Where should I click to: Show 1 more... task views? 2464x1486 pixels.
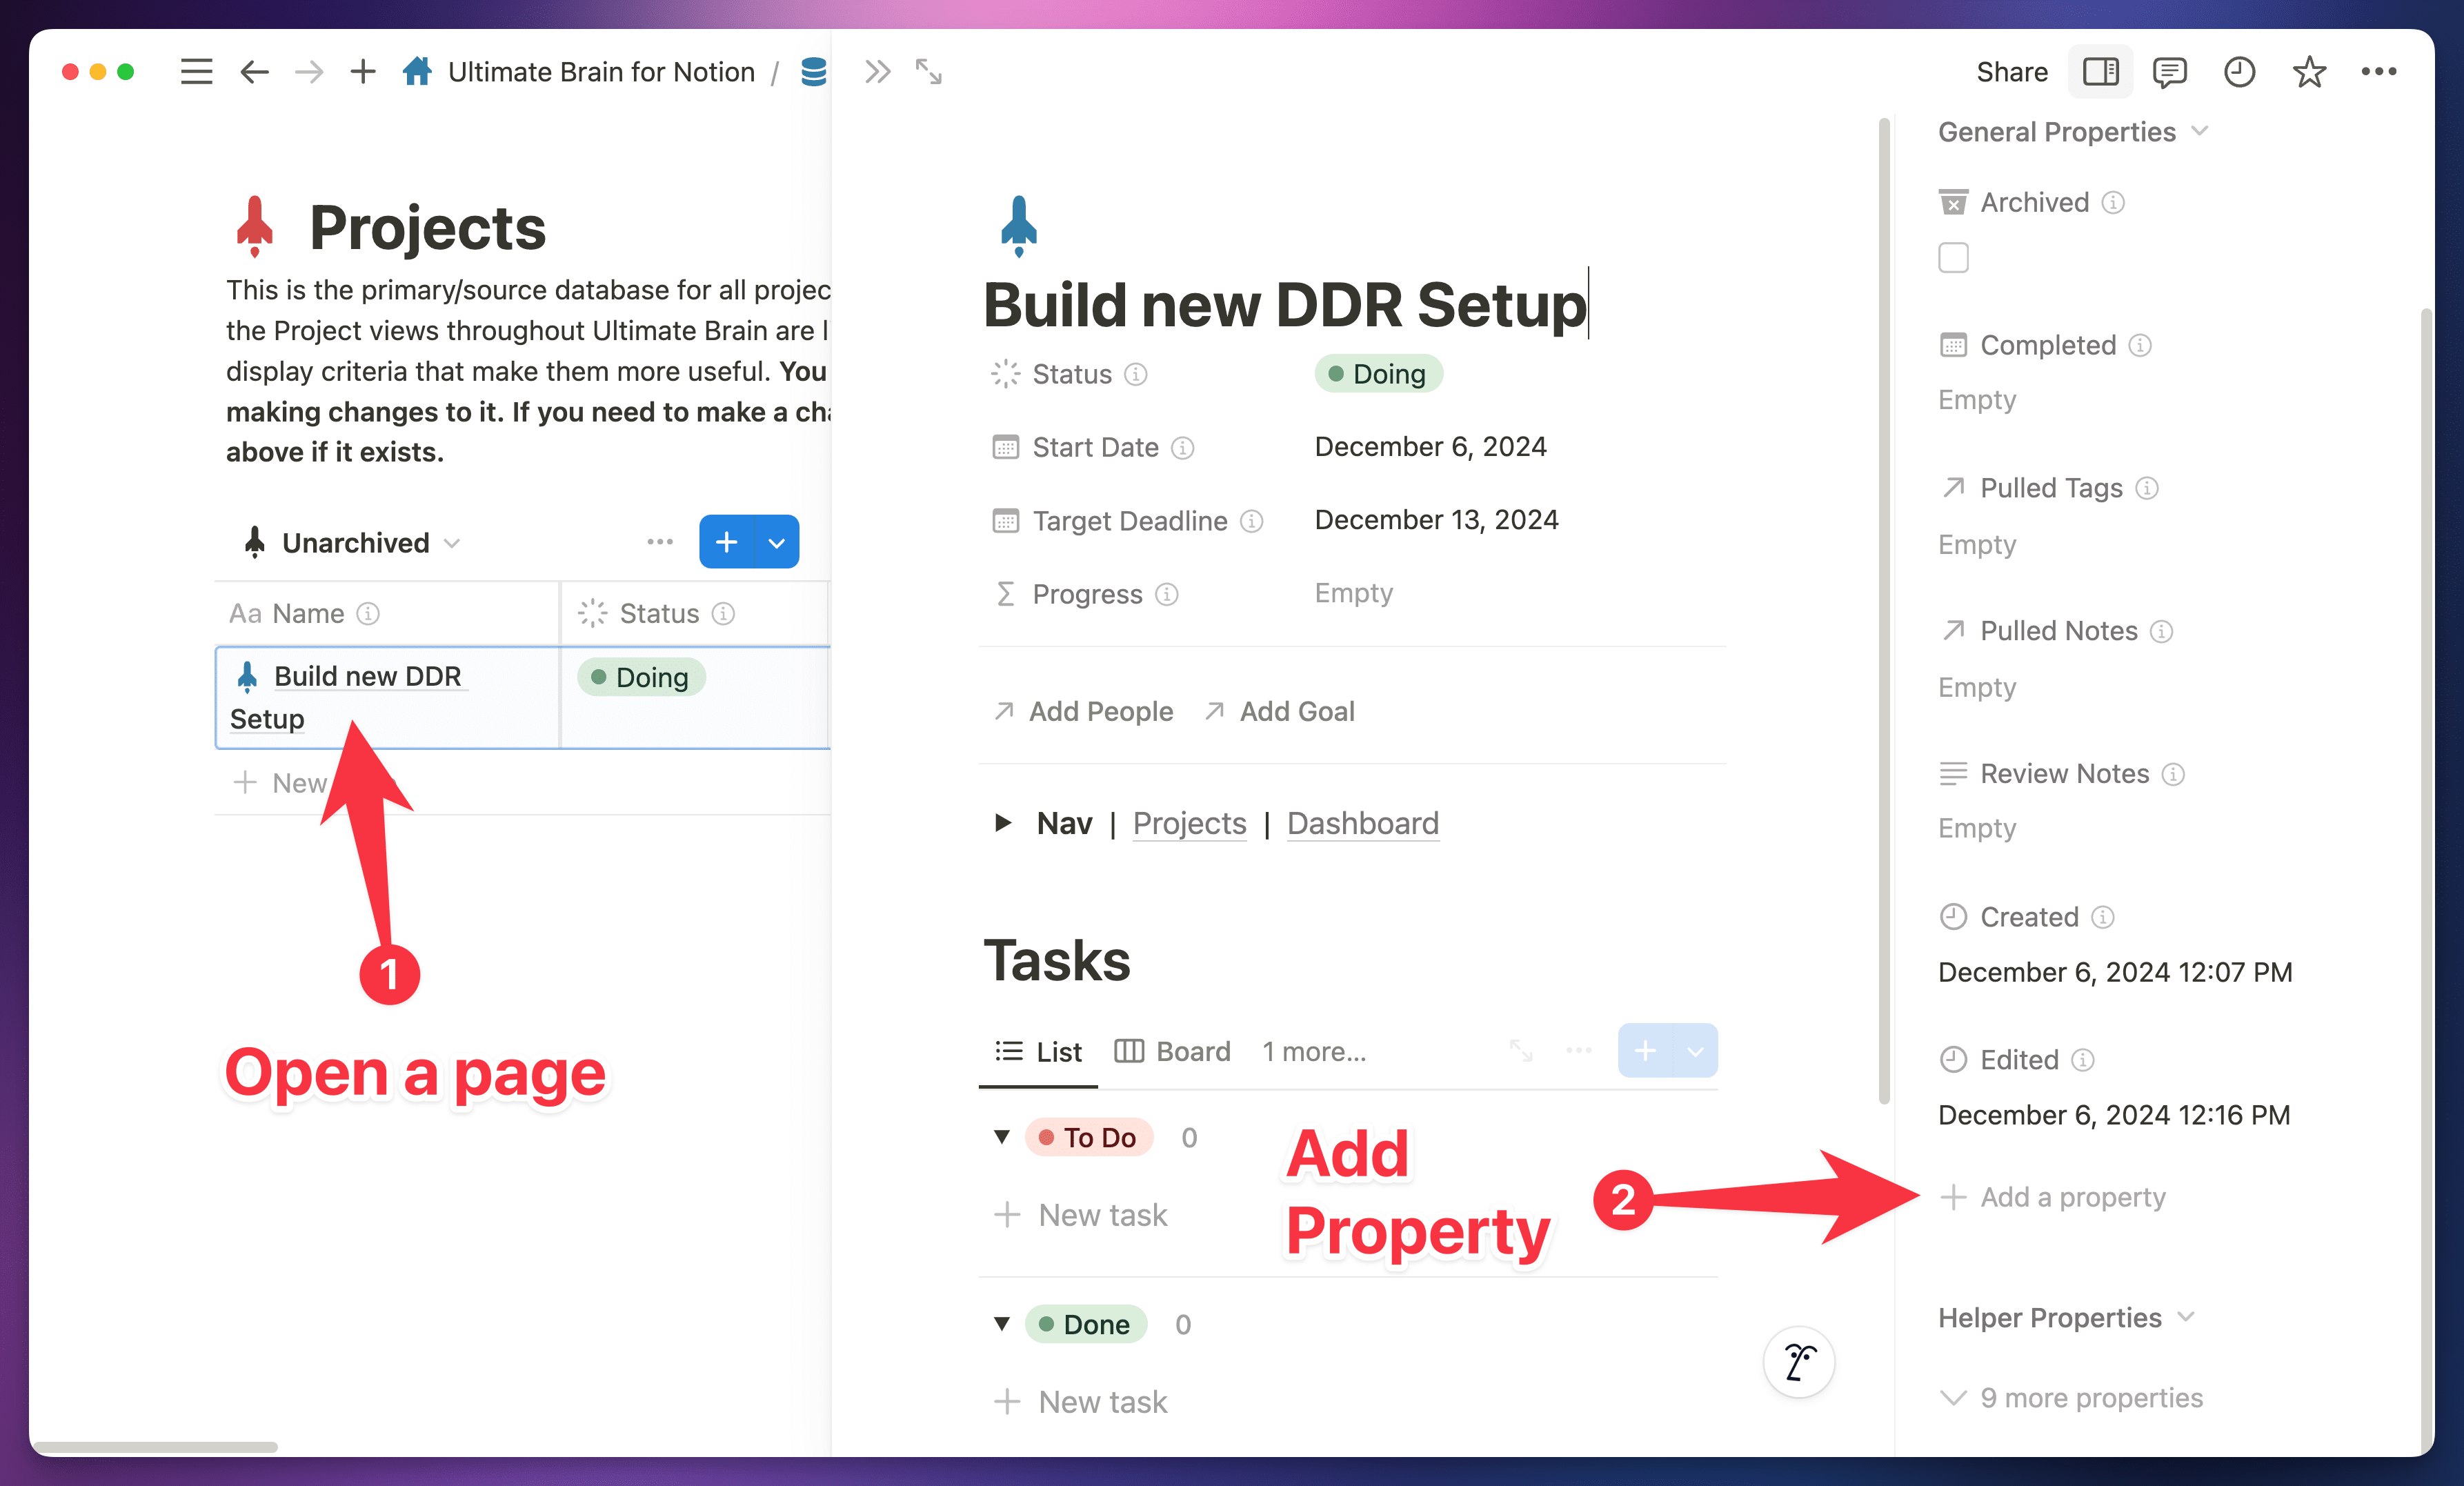coord(1314,1051)
